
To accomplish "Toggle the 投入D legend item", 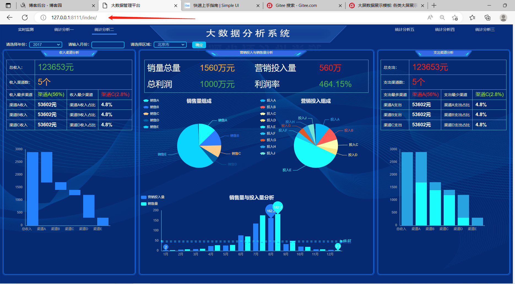I will pos(268,120).
